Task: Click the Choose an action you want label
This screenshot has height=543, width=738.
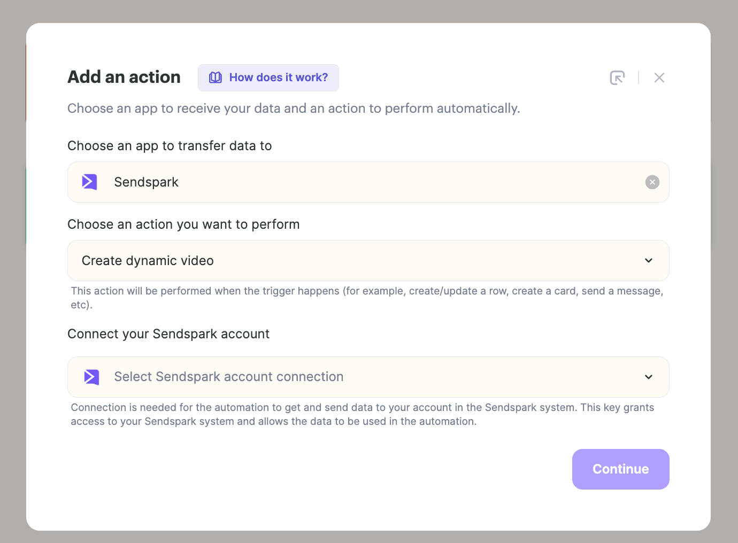Action: [x=183, y=224]
